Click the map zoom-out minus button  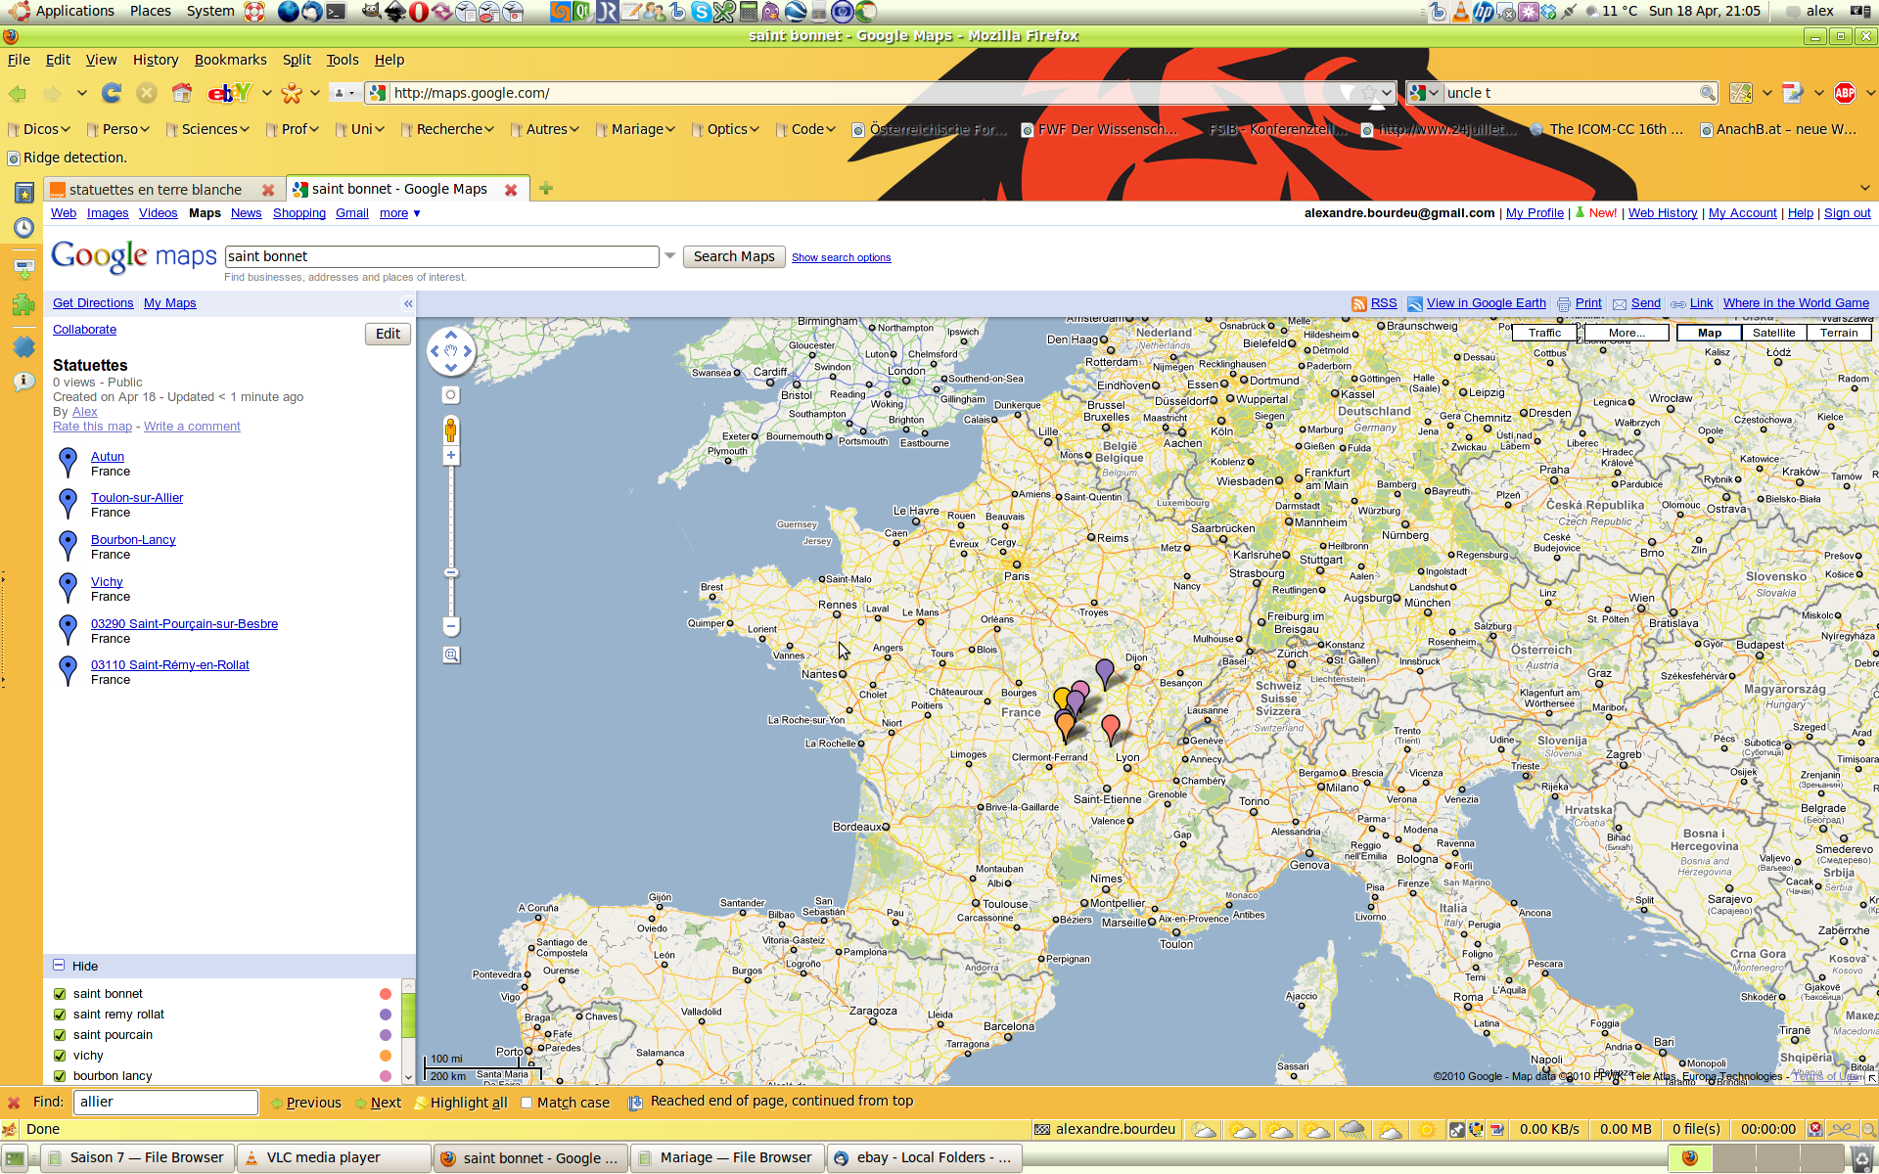[x=451, y=625]
